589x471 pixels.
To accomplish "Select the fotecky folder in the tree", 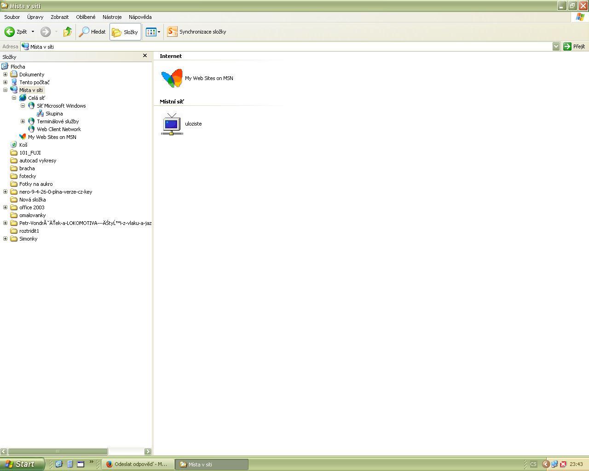I will click(28, 176).
